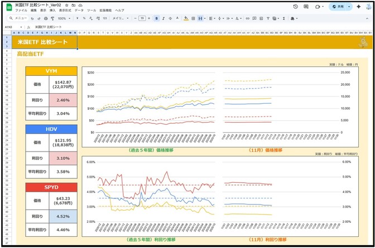Open the あ input tools dropdown
The width and height of the screenshot is (375, 248).
(294, 18)
